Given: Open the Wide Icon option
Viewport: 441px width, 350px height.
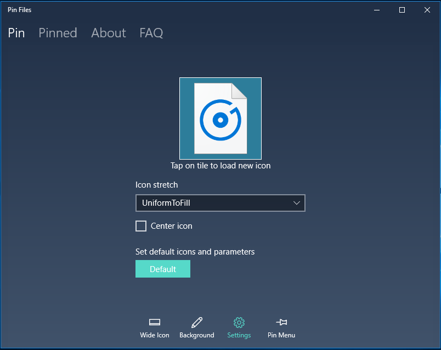Looking at the screenshot, I should (x=155, y=328).
